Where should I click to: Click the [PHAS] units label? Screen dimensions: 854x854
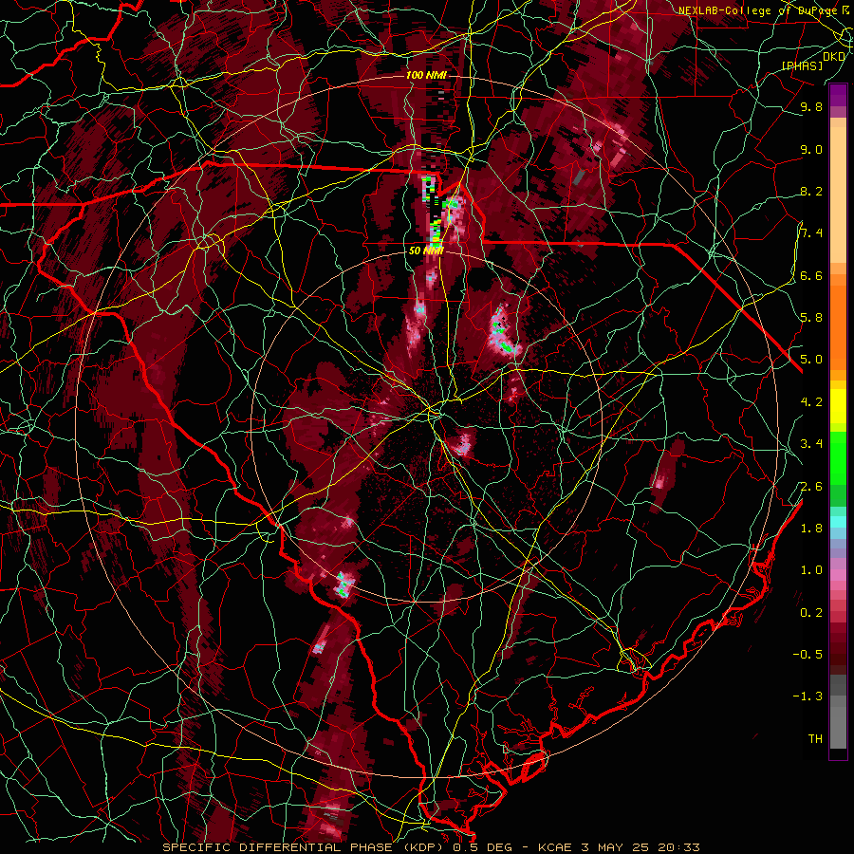(x=802, y=65)
